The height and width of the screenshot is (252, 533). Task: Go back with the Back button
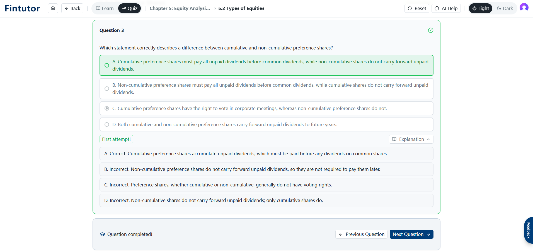click(x=72, y=8)
